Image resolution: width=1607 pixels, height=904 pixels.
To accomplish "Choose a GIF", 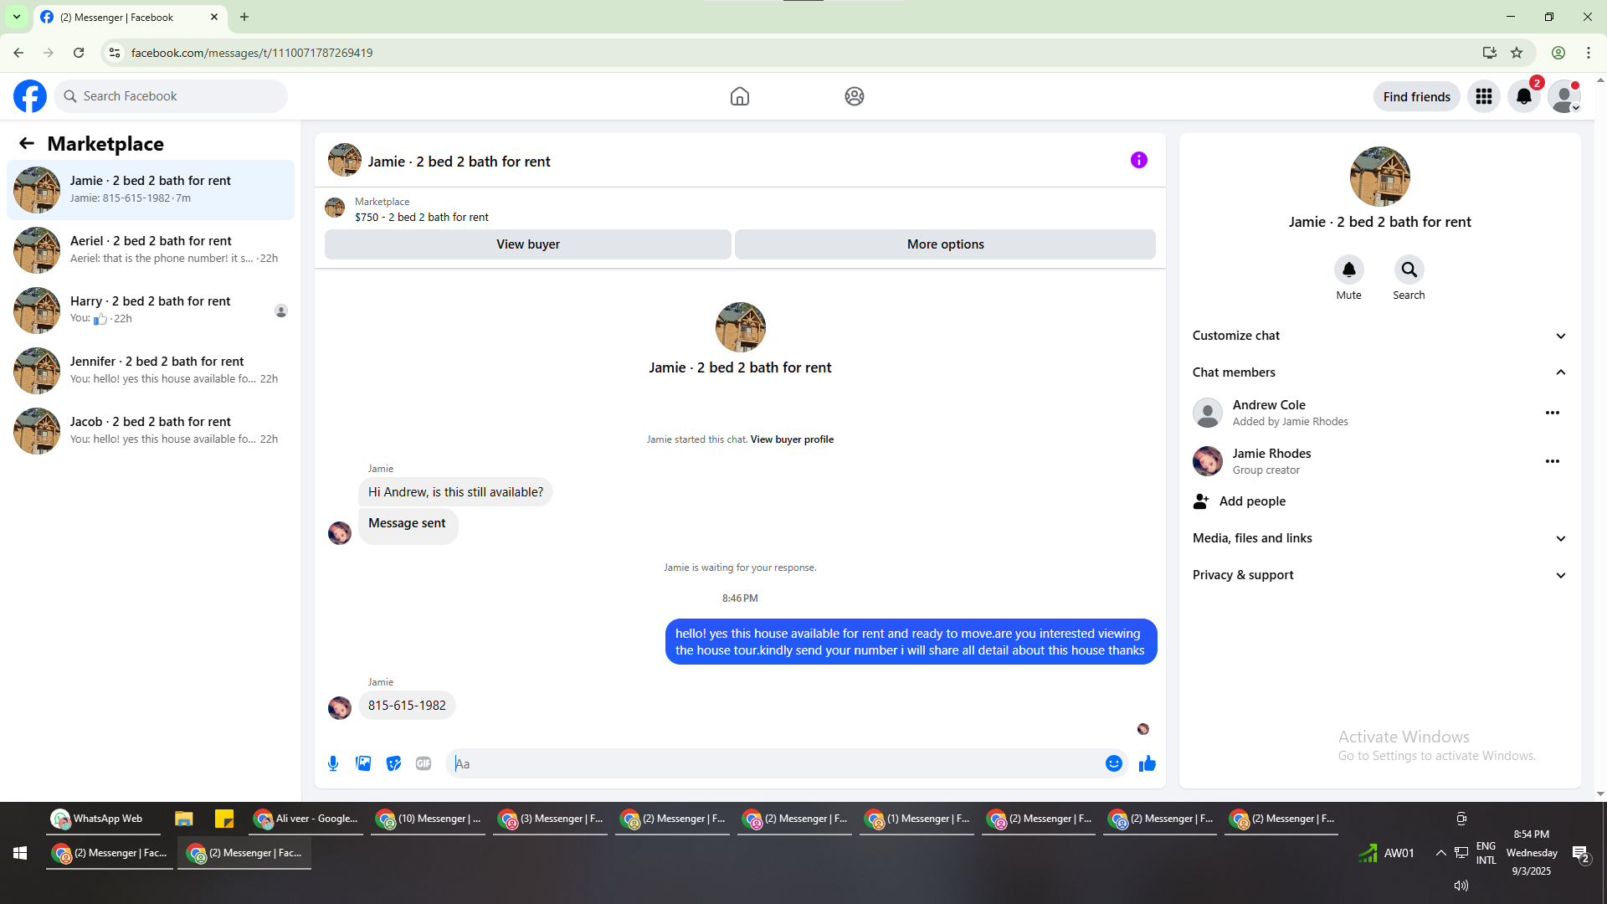I will [424, 763].
